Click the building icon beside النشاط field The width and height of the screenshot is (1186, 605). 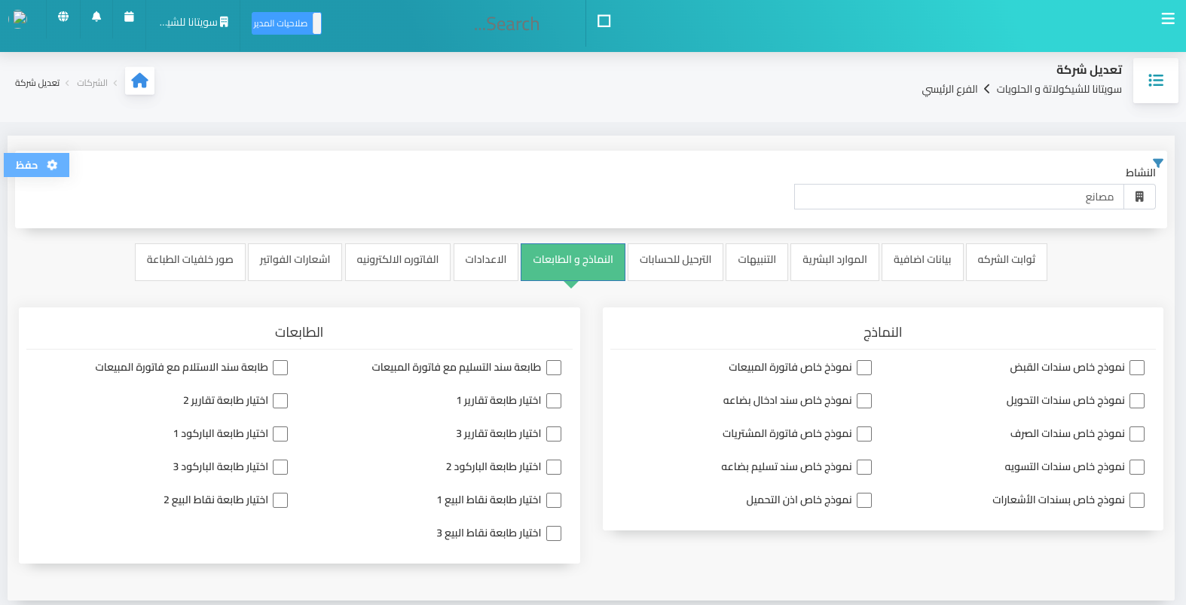(x=1139, y=197)
